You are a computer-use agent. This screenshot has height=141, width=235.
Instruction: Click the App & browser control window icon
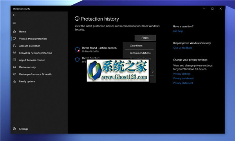[14, 60]
